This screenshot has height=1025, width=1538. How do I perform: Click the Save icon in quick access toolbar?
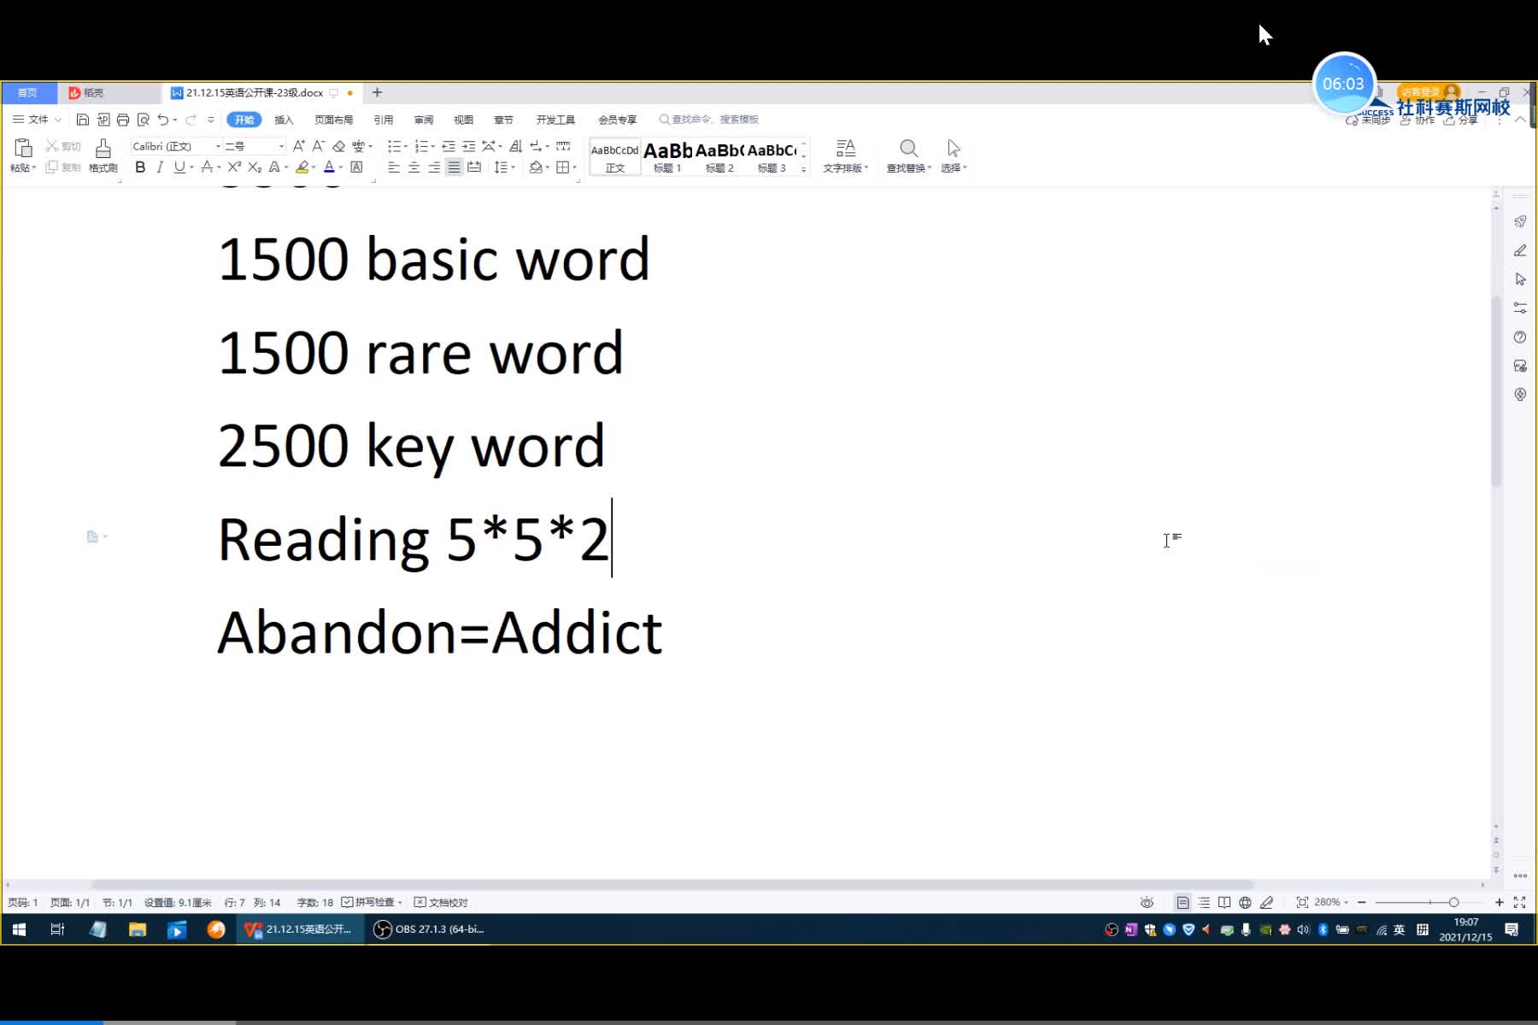[x=83, y=120]
